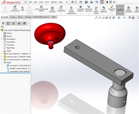Expand the crank-knob_& component node

coord(1,59)
